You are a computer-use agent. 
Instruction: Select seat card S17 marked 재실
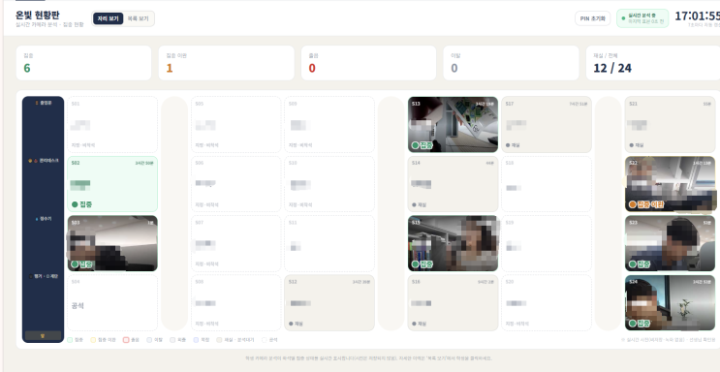[547, 124]
